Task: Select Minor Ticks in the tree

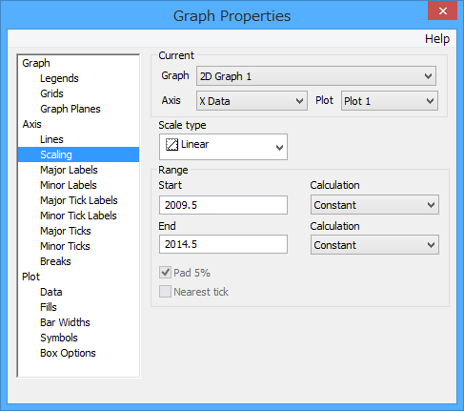Action: (x=65, y=246)
